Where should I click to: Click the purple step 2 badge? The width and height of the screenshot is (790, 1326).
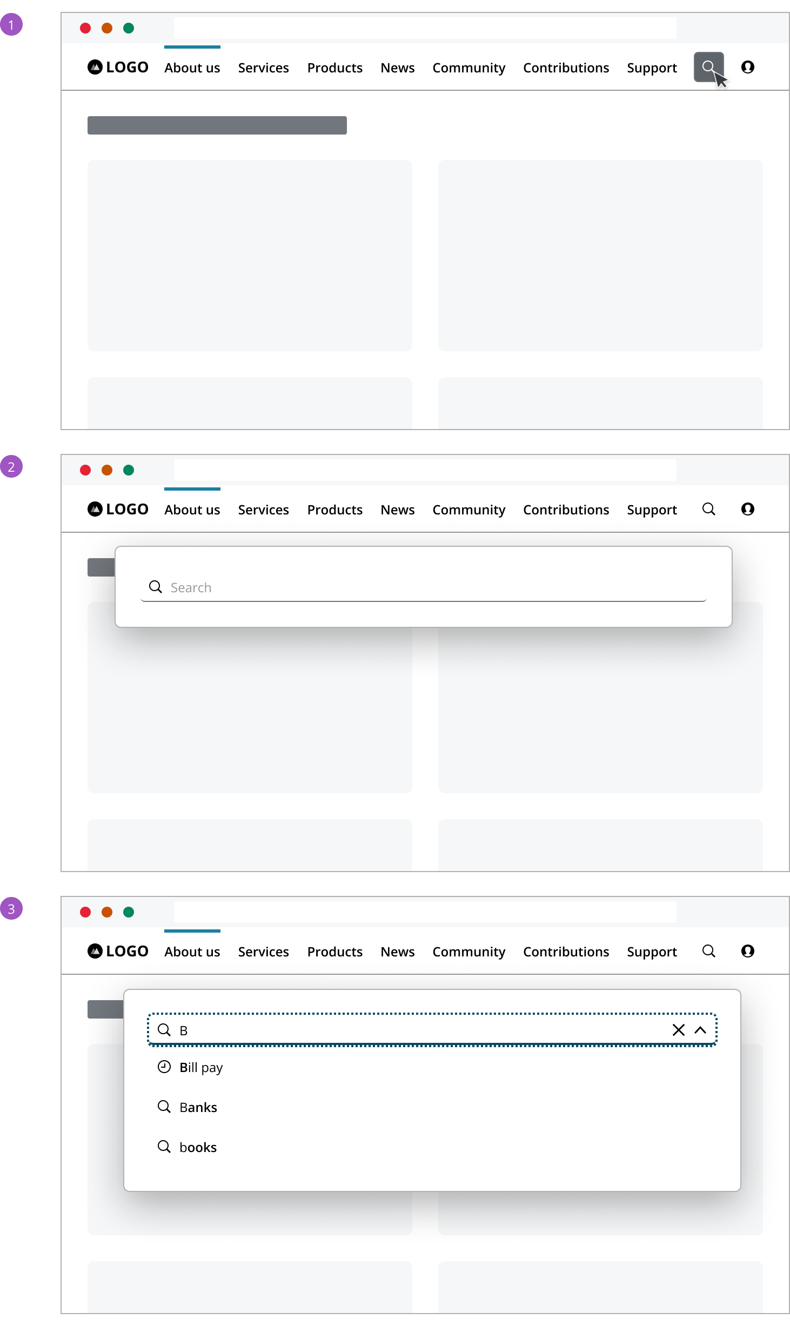click(x=11, y=466)
